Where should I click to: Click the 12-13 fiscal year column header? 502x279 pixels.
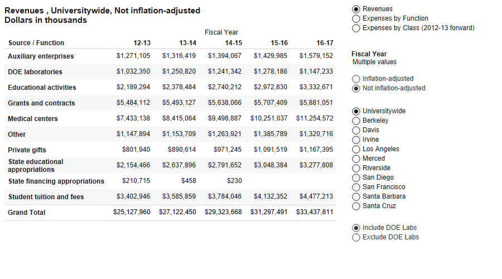pos(142,43)
